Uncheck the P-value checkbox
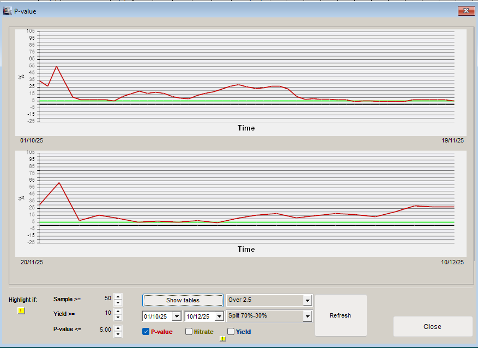Screen dimensions: 478x348 (x=146, y=332)
